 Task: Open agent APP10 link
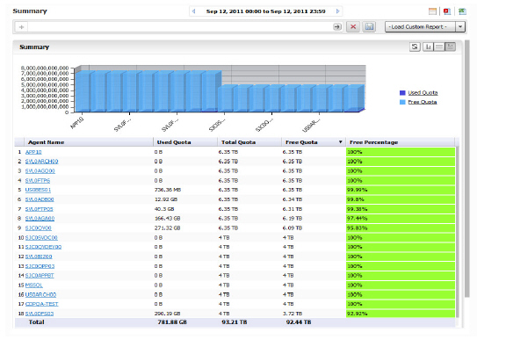click(x=33, y=152)
